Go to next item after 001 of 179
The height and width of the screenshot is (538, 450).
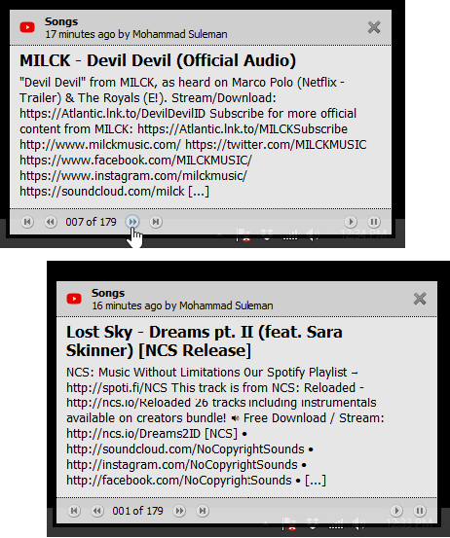[x=179, y=511]
